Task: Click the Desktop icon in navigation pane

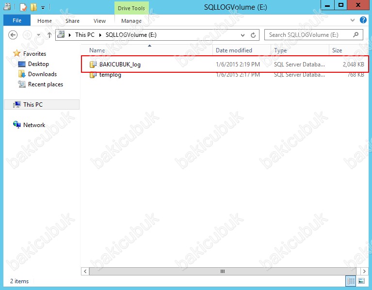Action: pos(22,64)
